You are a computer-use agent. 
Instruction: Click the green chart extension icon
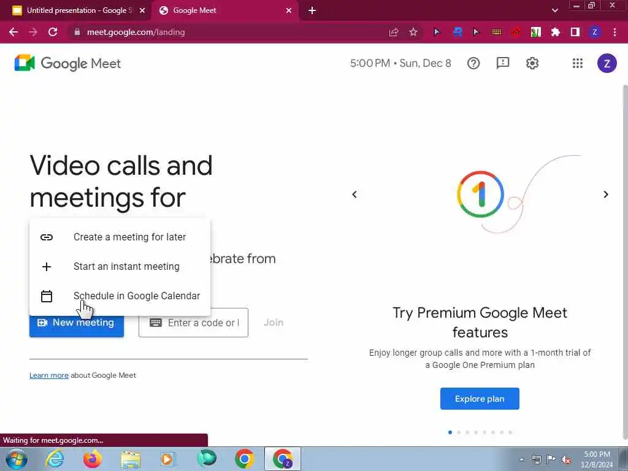[535, 32]
